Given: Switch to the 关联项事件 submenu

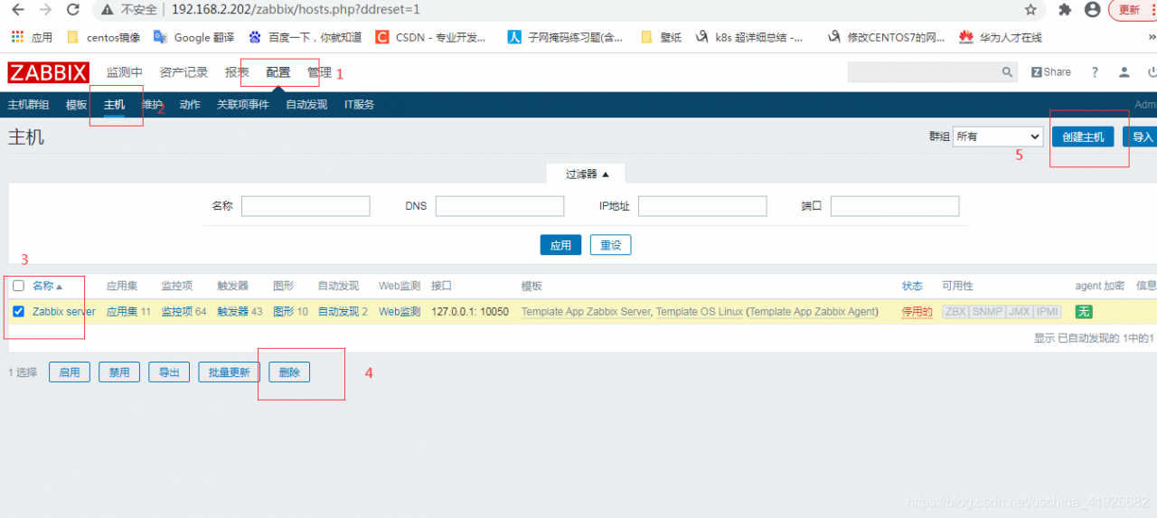Looking at the screenshot, I should click(x=243, y=105).
